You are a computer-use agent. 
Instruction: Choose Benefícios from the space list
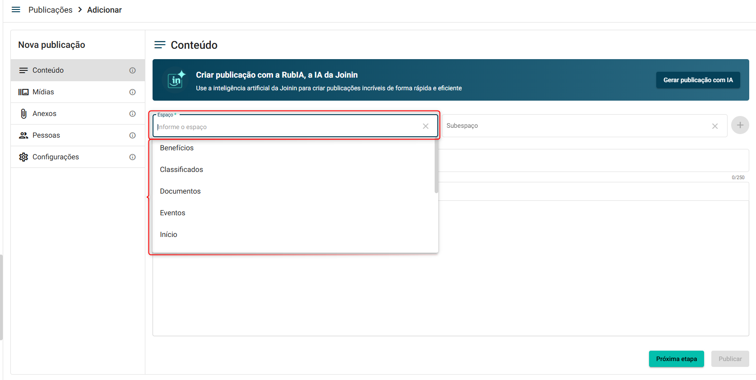[293, 148]
